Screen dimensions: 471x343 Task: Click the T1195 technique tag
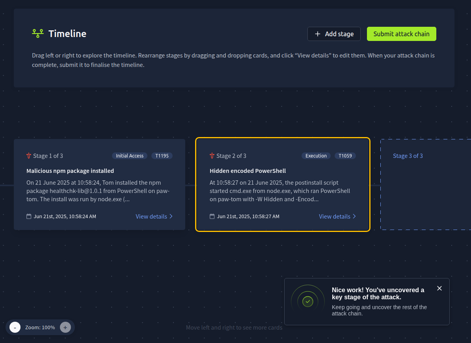coord(162,156)
